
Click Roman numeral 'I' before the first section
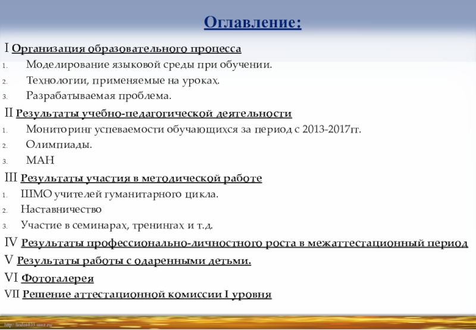(7, 48)
